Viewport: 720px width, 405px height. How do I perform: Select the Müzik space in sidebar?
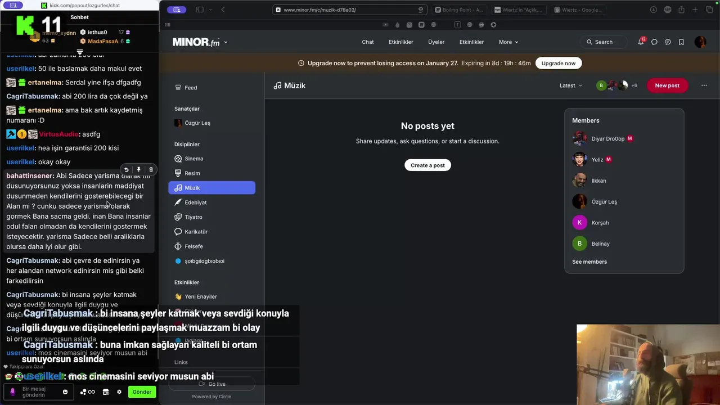click(211, 188)
